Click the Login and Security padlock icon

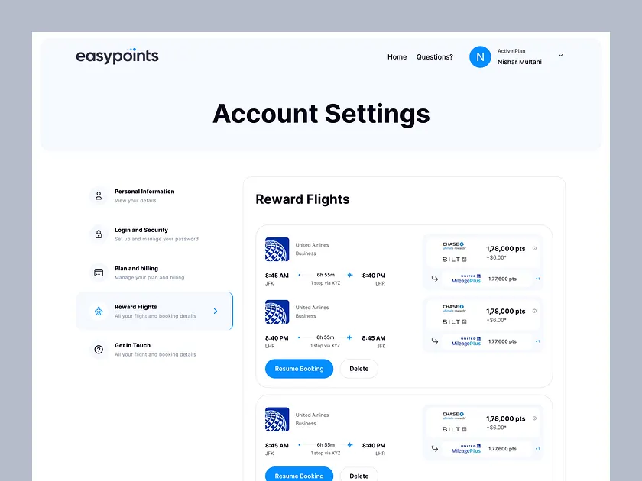99,234
